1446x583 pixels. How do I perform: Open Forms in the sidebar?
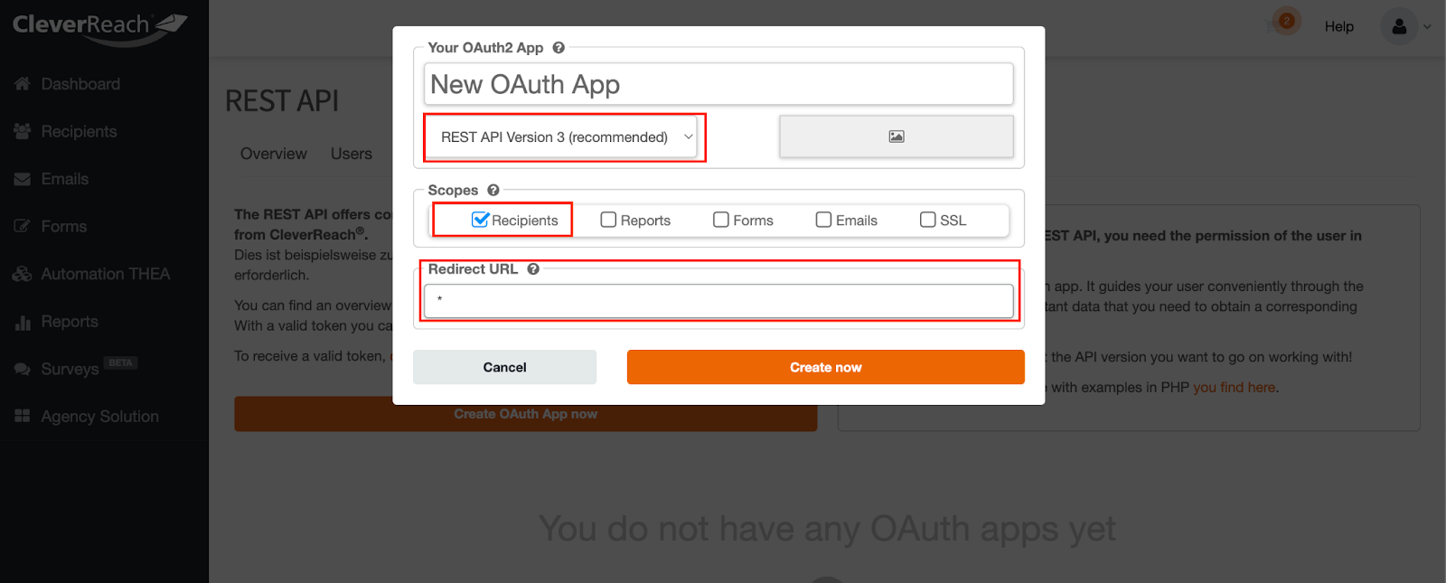pyautogui.click(x=63, y=226)
